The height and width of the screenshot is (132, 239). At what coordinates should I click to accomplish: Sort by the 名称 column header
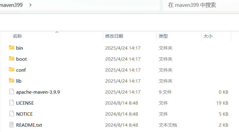click(17, 36)
